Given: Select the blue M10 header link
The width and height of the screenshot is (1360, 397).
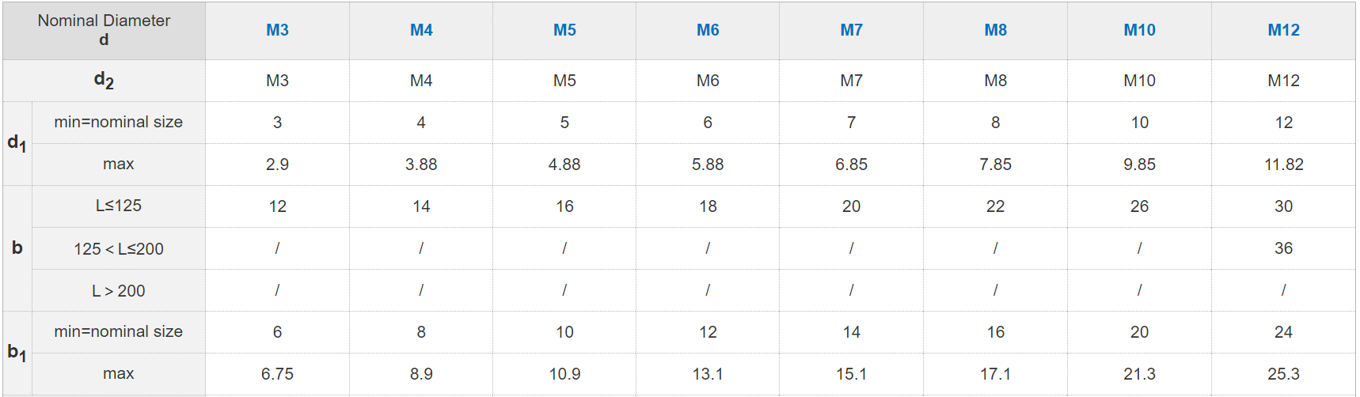Looking at the screenshot, I should pos(1139,30).
